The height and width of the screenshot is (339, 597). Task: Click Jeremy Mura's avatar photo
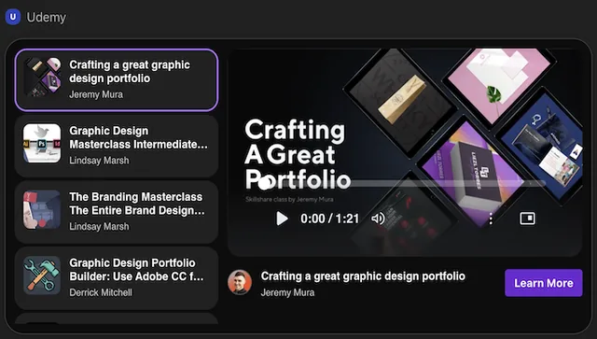(x=240, y=283)
